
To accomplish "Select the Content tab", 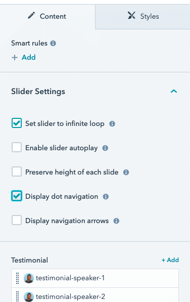I will tap(47, 17).
